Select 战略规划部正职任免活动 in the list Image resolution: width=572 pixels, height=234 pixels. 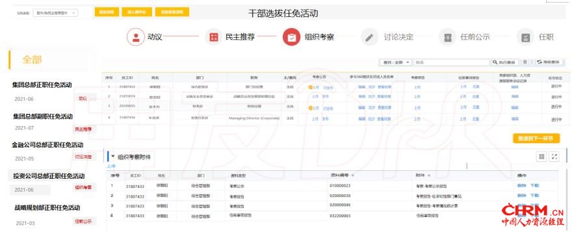coord(47,208)
